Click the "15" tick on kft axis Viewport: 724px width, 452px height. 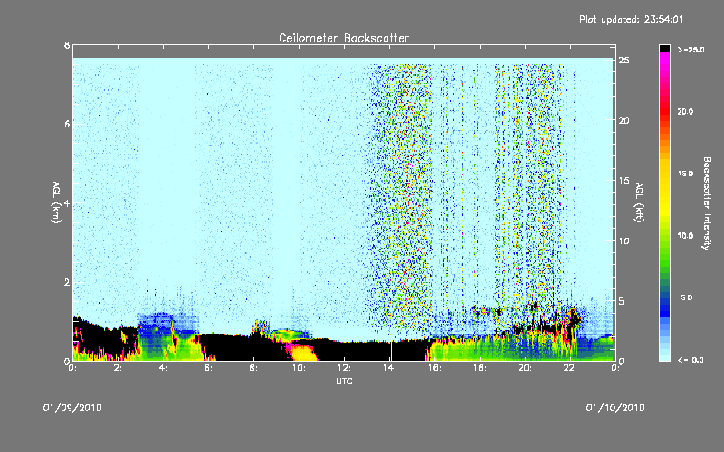[624, 181]
